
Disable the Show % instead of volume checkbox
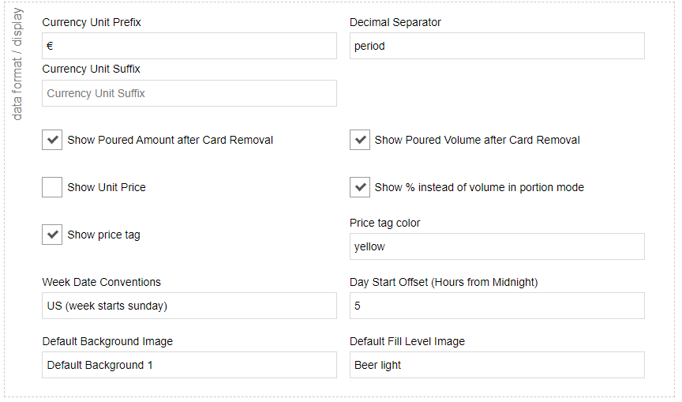tap(360, 187)
